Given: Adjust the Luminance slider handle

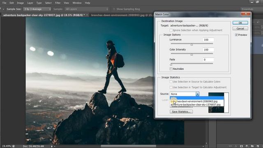Looking at the screenshot, I should click(192, 44).
